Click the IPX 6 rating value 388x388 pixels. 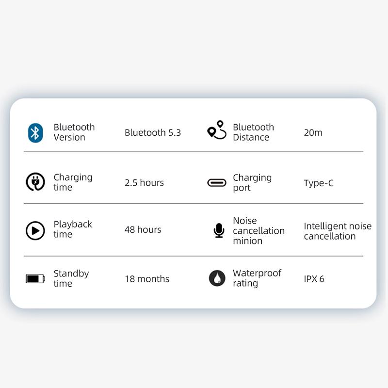click(314, 279)
